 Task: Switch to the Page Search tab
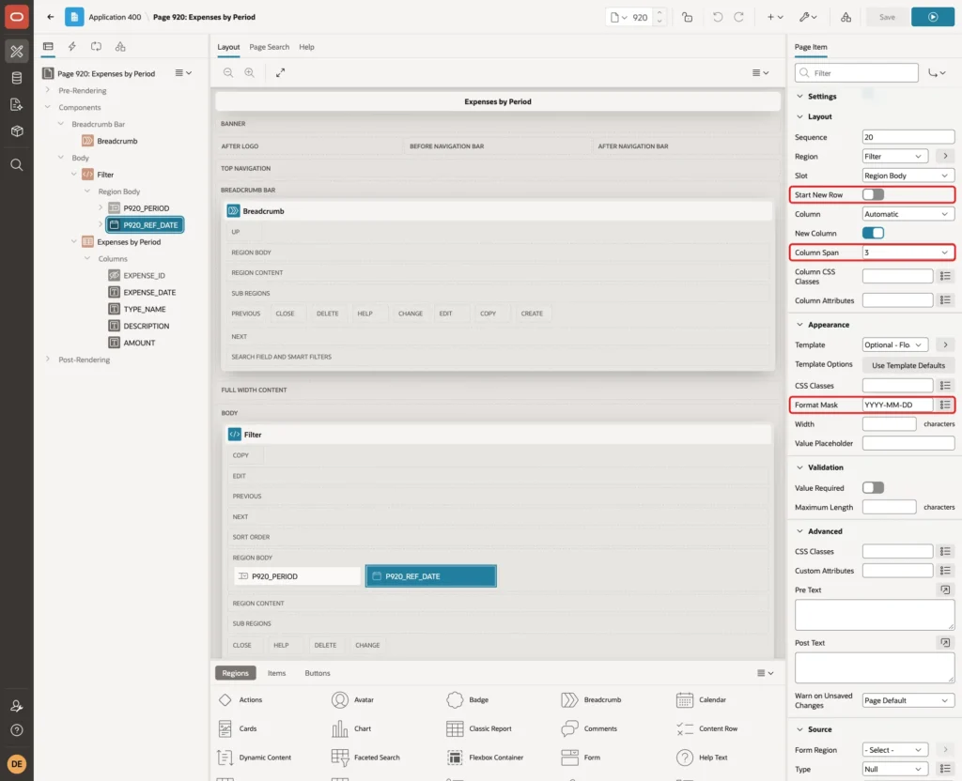[x=269, y=47]
